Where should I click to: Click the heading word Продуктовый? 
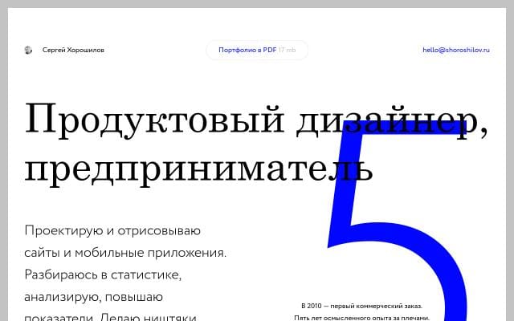tap(153, 120)
